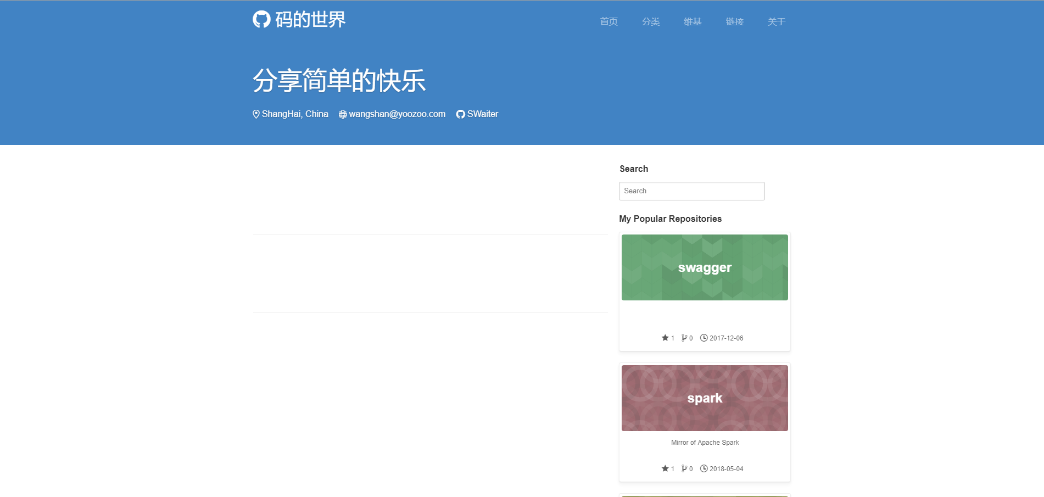Open the 关于 page from the navigation
The width and height of the screenshot is (1044, 497).
point(776,21)
